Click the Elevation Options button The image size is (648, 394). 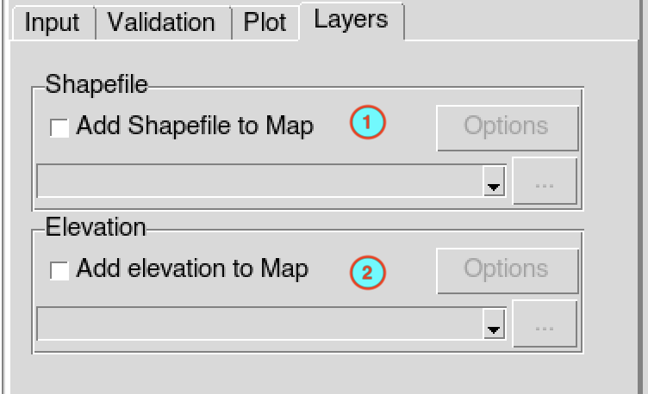point(508,271)
